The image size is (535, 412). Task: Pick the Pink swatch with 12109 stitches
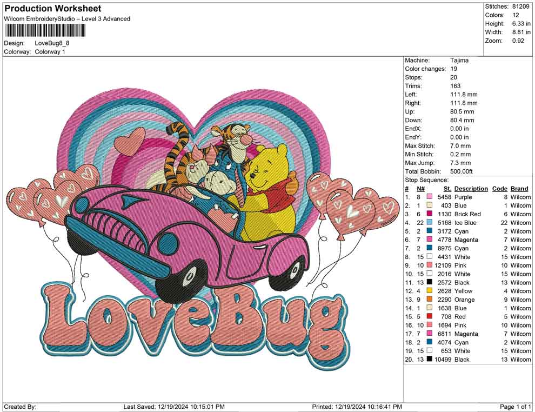[430, 265]
